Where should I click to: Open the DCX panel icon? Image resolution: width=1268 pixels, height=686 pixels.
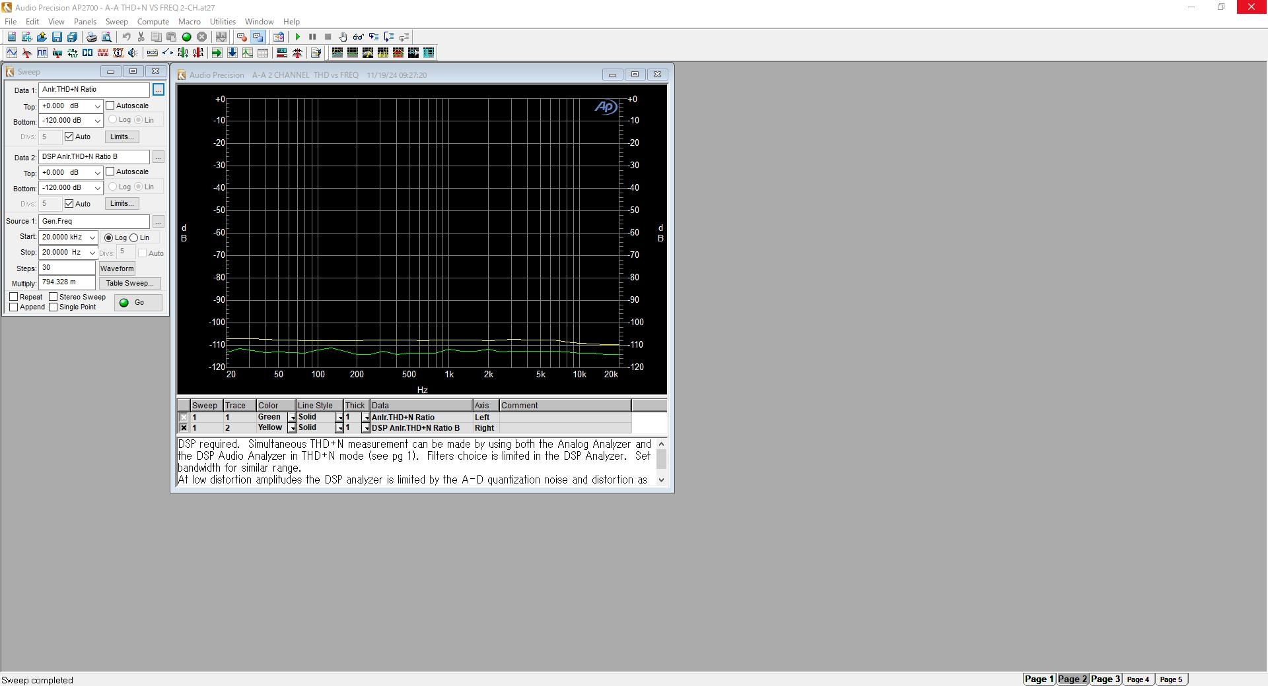[152, 53]
